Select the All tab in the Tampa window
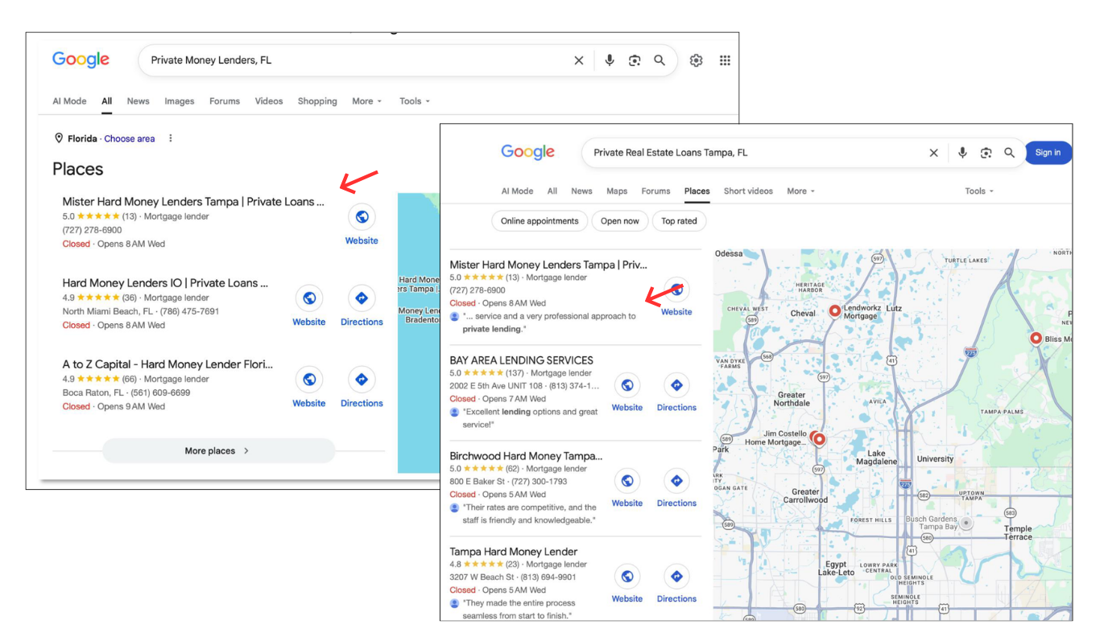Screen dimensions: 1104x641 (552, 191)
